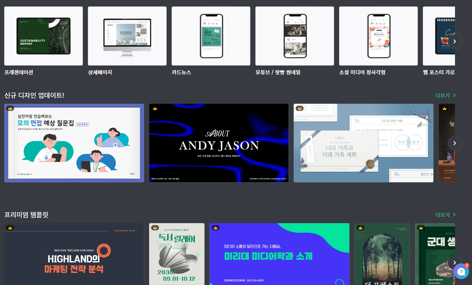
Task: Open the 프레젠테이션 template category thumbnail
Action: pyautogui.click(x=44, y=36)
